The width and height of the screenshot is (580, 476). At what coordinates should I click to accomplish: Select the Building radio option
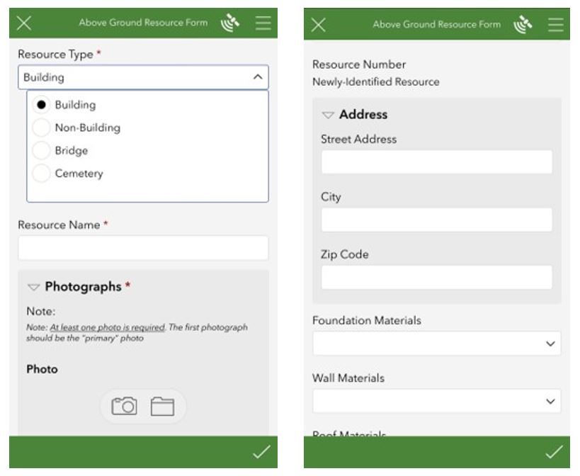tap(41, 105)
